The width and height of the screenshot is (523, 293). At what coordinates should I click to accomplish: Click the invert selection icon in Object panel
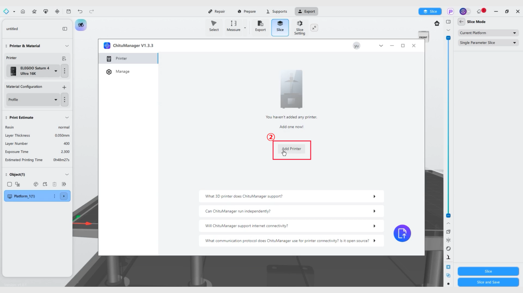tap(17, 184)
